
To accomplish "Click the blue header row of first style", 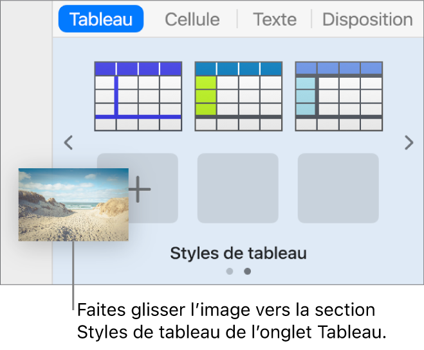I will point(138,69).
